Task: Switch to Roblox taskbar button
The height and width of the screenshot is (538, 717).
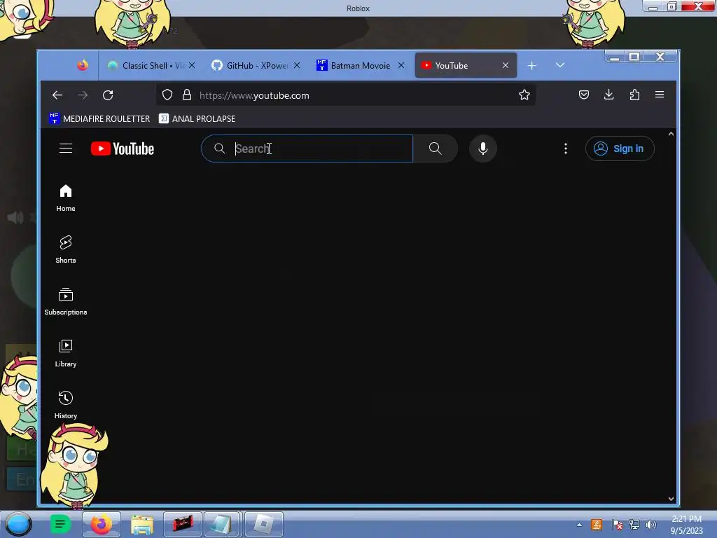Action: 264,524
